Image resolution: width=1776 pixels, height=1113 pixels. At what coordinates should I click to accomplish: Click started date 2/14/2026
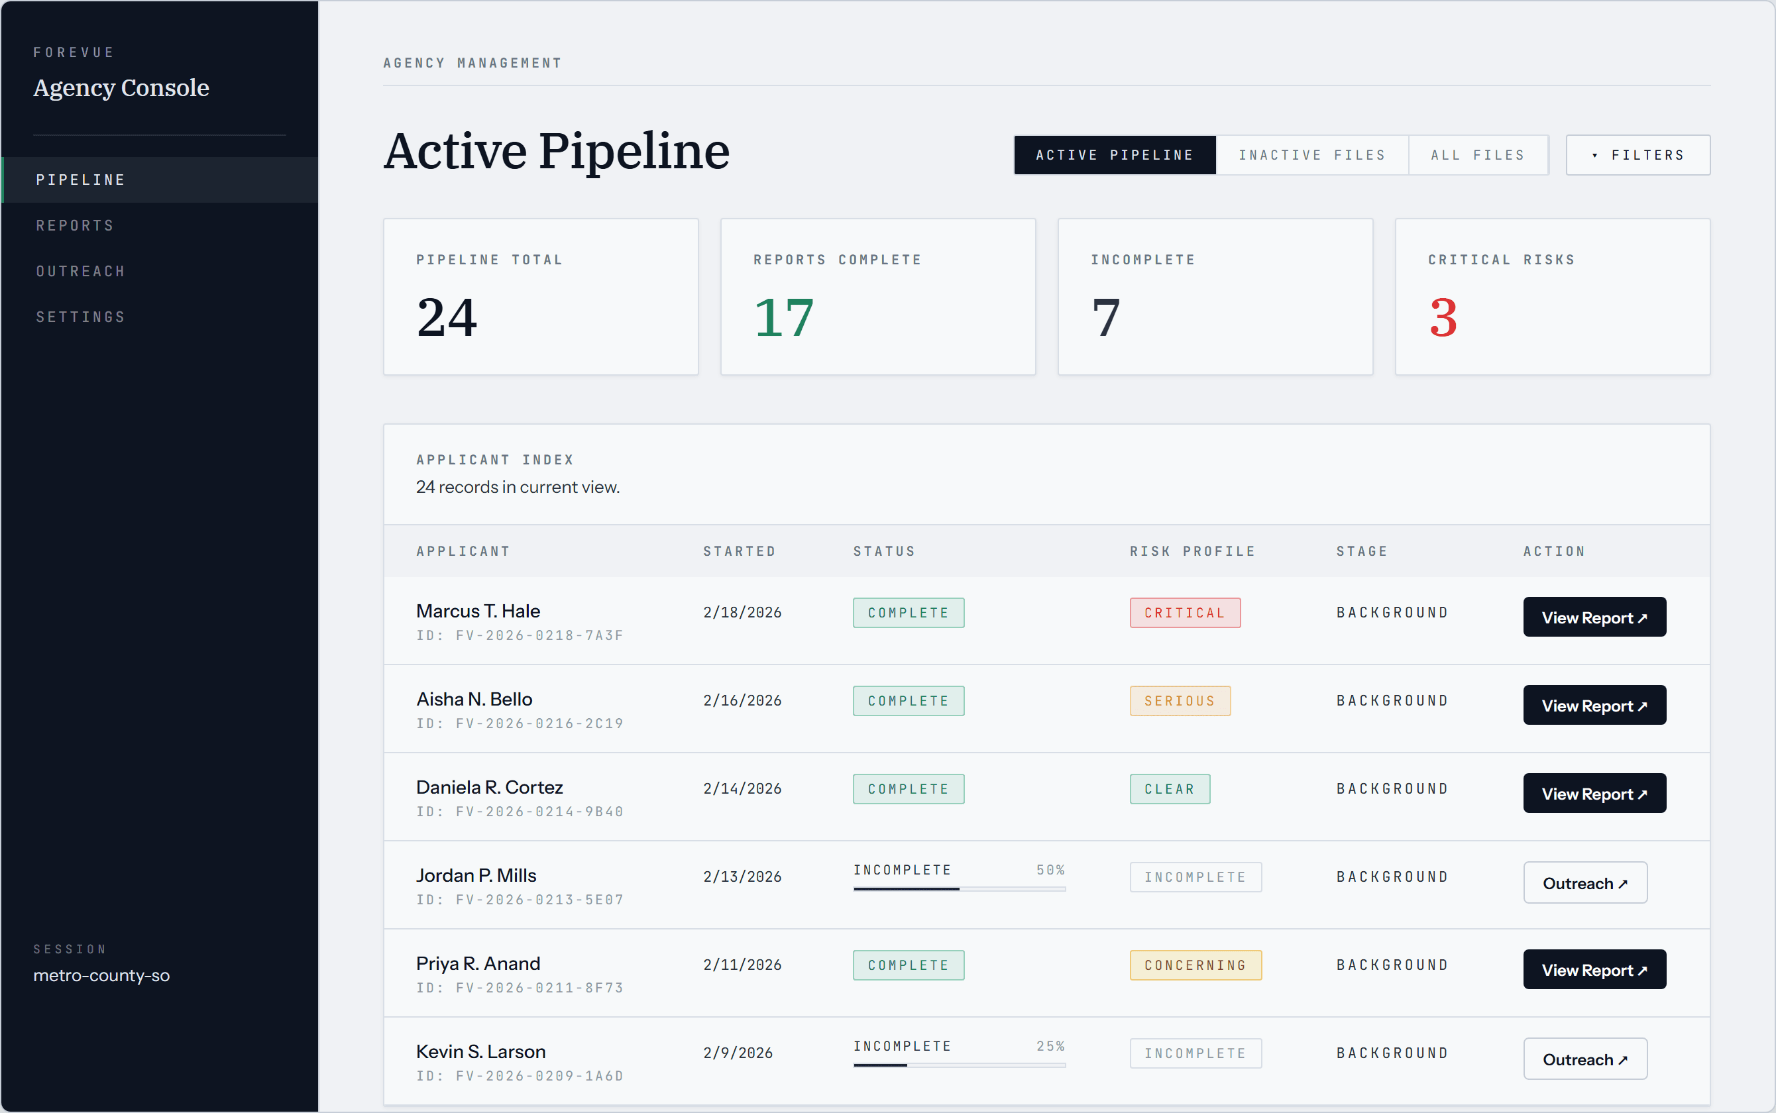click(x=742, y=788)
